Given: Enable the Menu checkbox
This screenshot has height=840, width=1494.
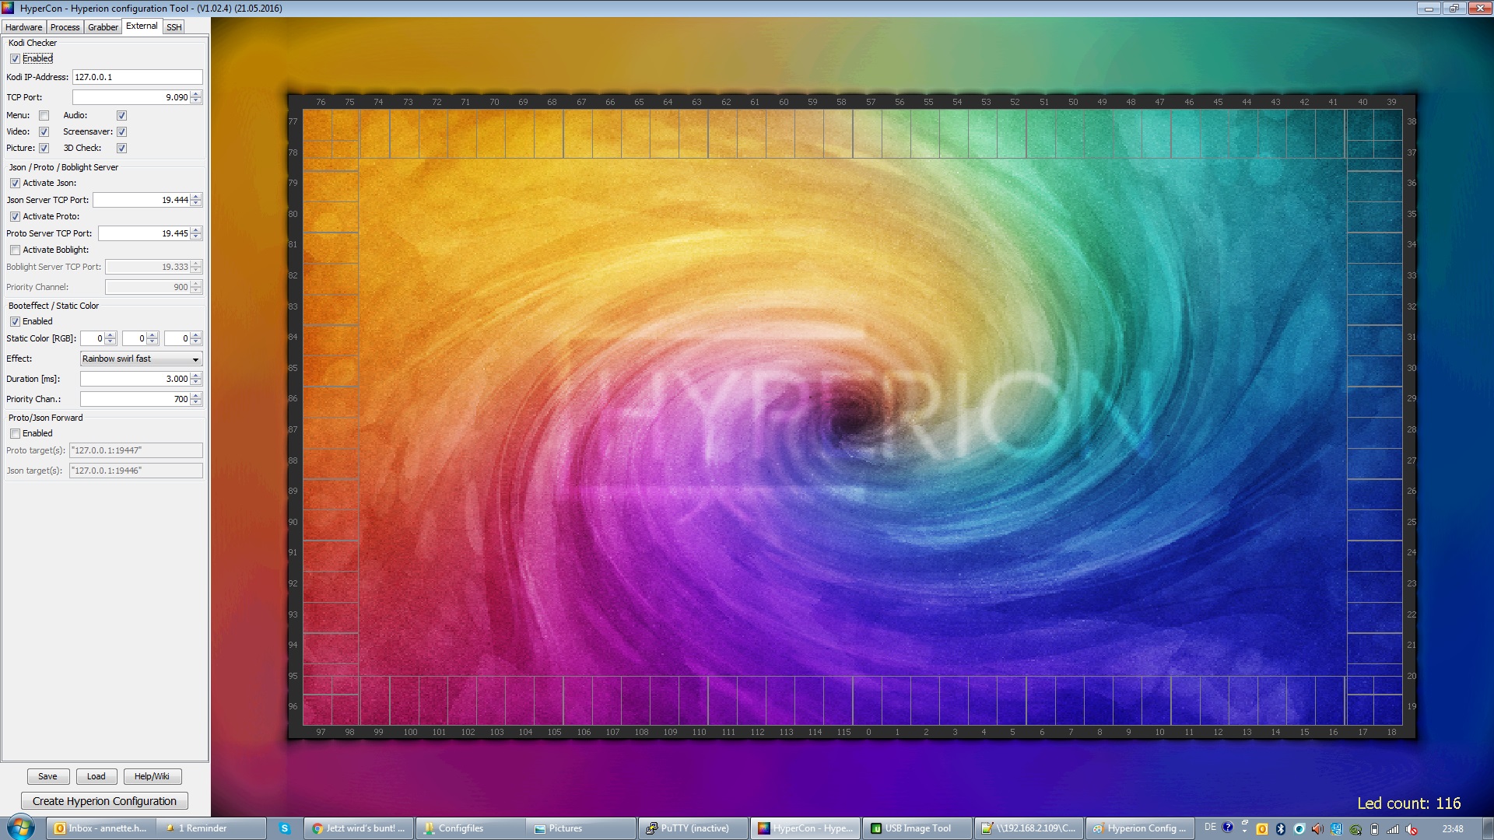Looking at the screenshot, I should click(x=44, y=115).
